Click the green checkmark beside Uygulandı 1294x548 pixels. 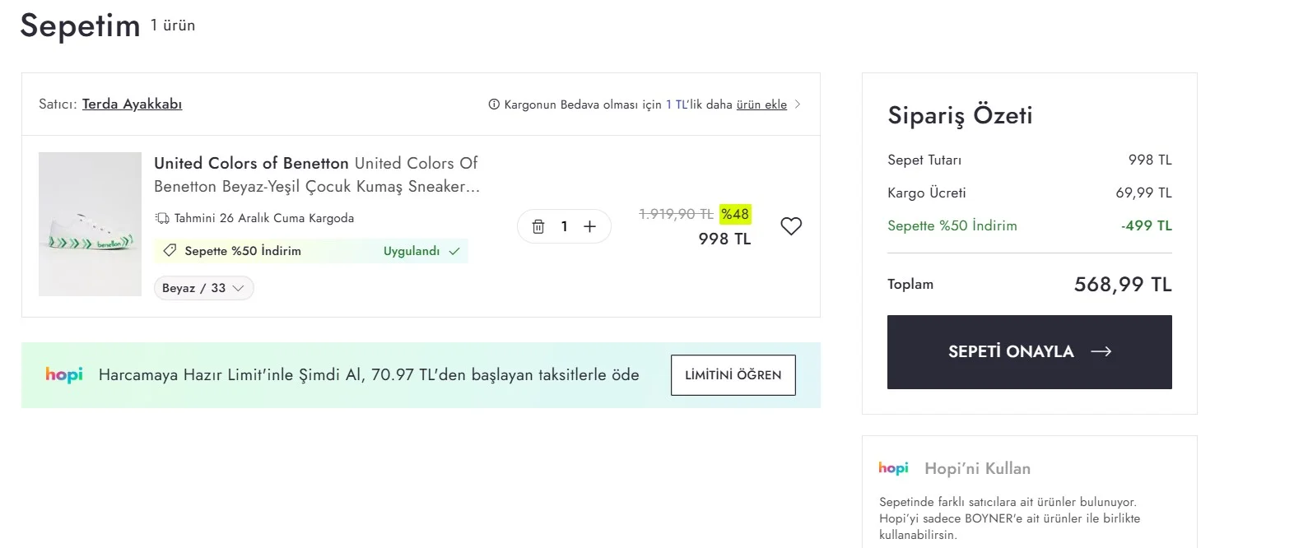[454, 251]
